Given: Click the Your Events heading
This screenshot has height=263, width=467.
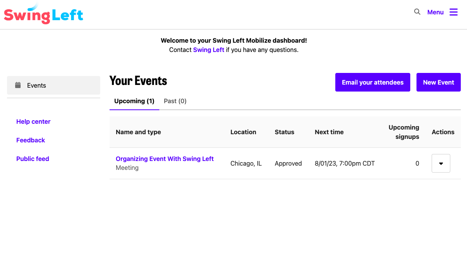Looking at the screenshot, I should tap(138, 81).
